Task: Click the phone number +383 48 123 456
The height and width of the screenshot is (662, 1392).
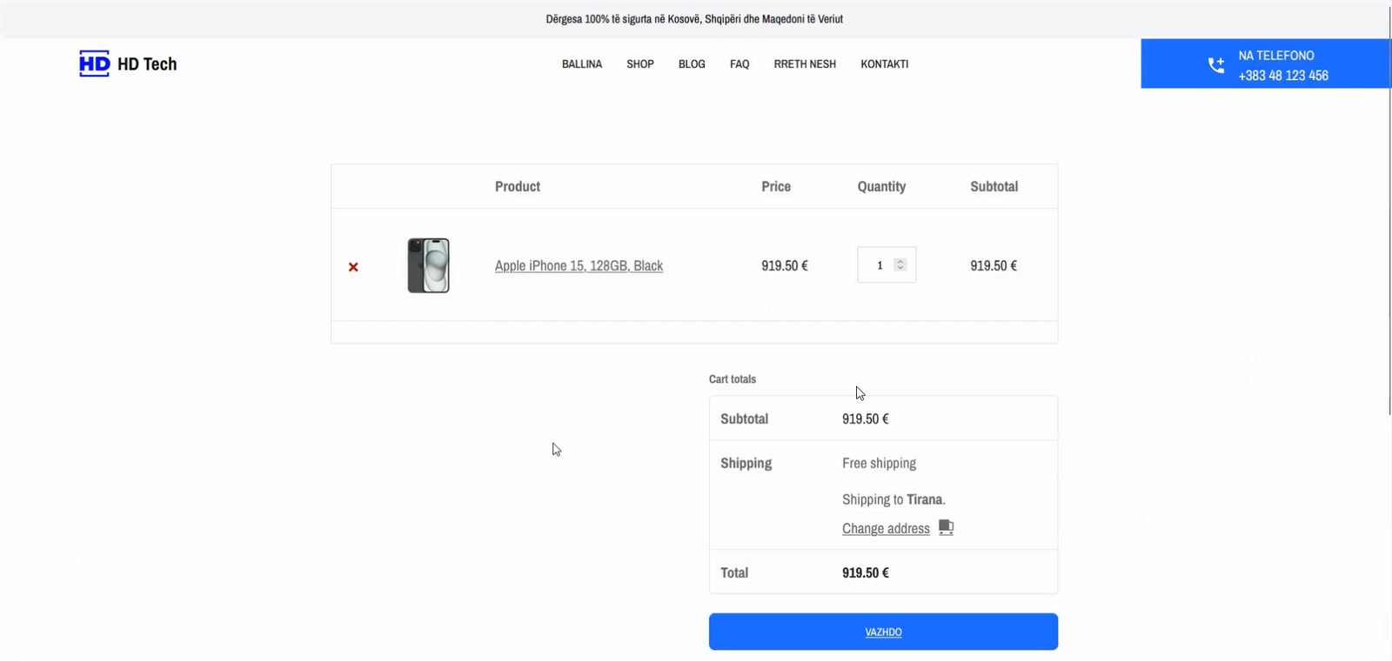Action: tap(1283, 76)
